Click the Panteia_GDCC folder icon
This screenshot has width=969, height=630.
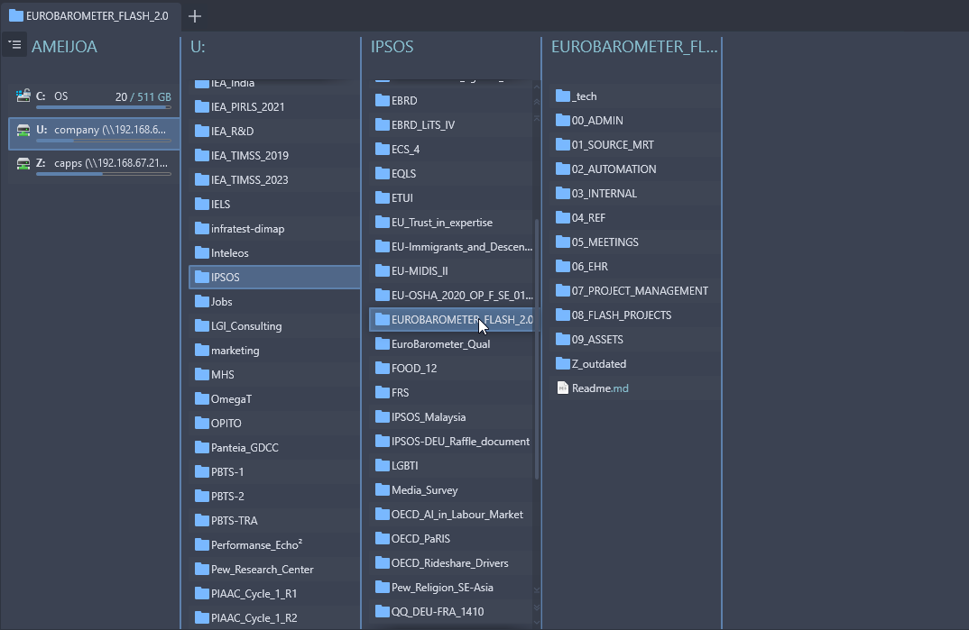click(x=201, y=447)
